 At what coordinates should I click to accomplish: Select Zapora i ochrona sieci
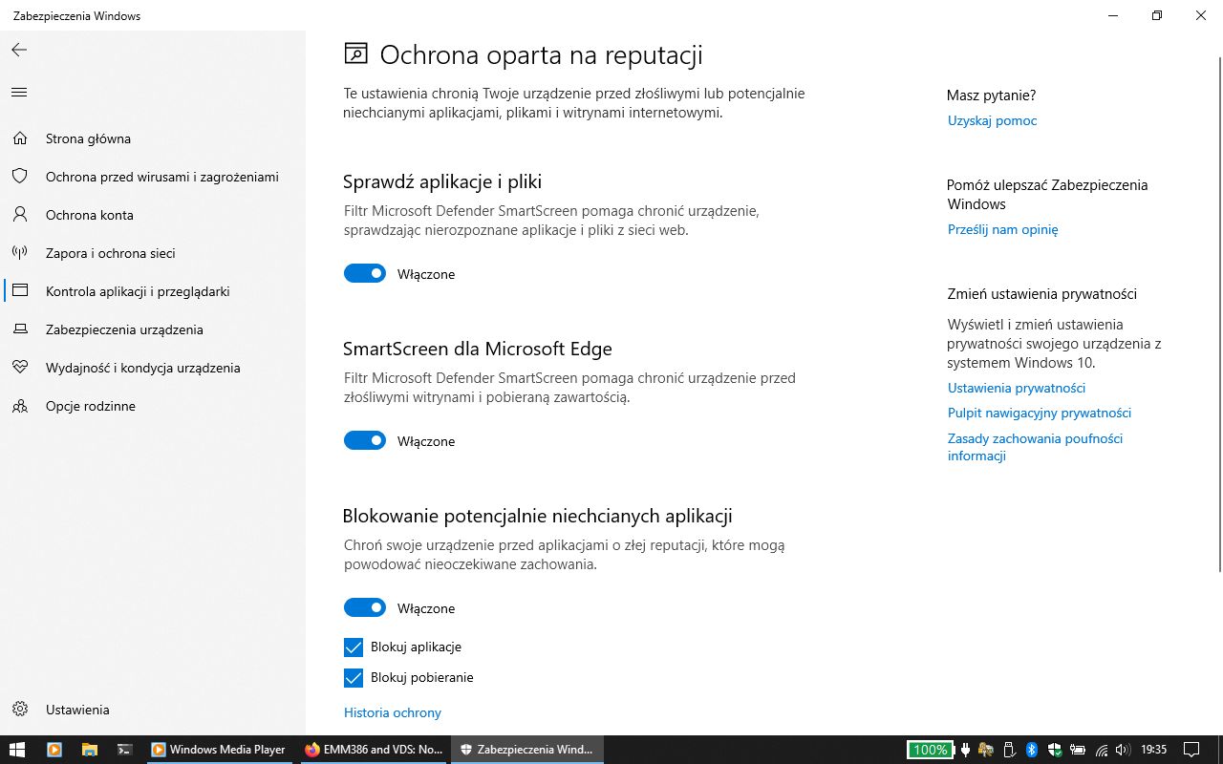(153, 253)
